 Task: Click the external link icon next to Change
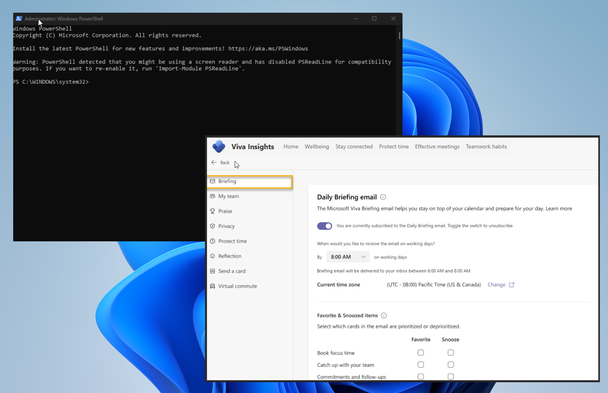(512, 285)
